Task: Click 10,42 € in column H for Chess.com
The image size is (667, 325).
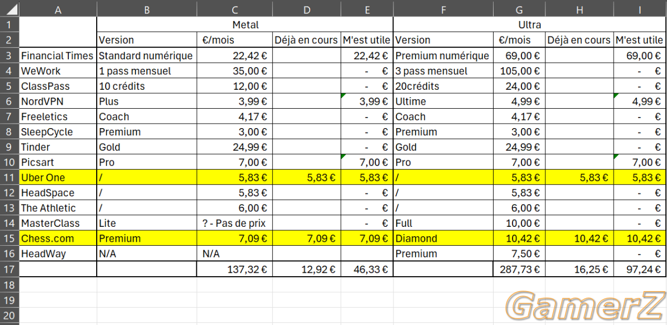Action: [x=579, y=238]
